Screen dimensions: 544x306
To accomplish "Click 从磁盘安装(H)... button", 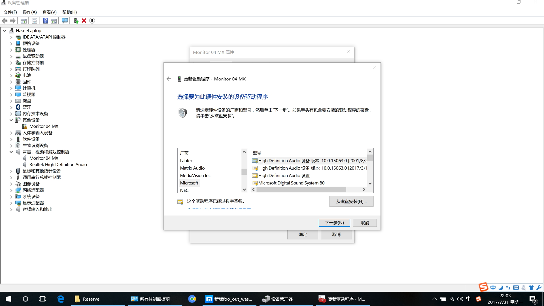I will (351, 201).
